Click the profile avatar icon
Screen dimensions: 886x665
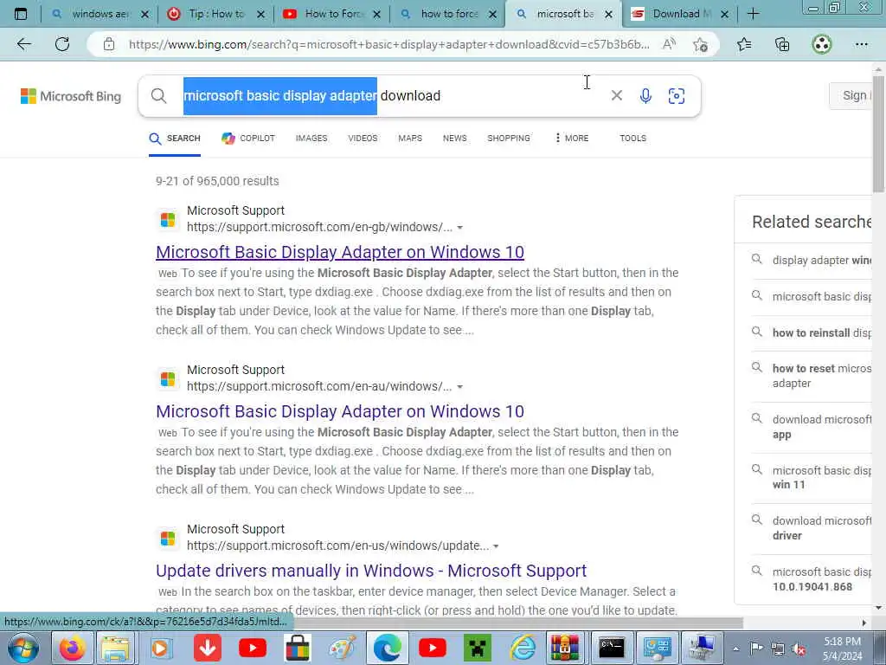[x=822, y=44]
